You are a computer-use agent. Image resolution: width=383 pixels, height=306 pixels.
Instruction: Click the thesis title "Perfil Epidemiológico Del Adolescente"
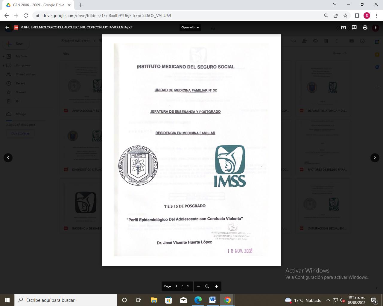point(185,219)
